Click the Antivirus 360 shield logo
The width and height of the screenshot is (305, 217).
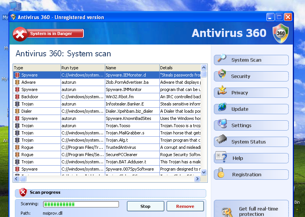281,34
